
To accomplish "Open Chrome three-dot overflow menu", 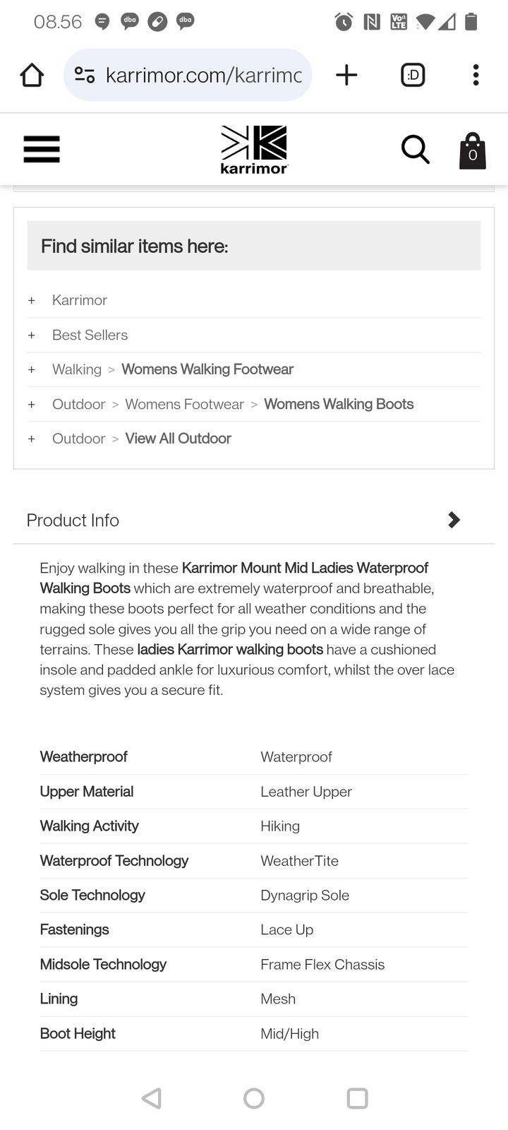I will pyautogui.click(x=476, y=75).
